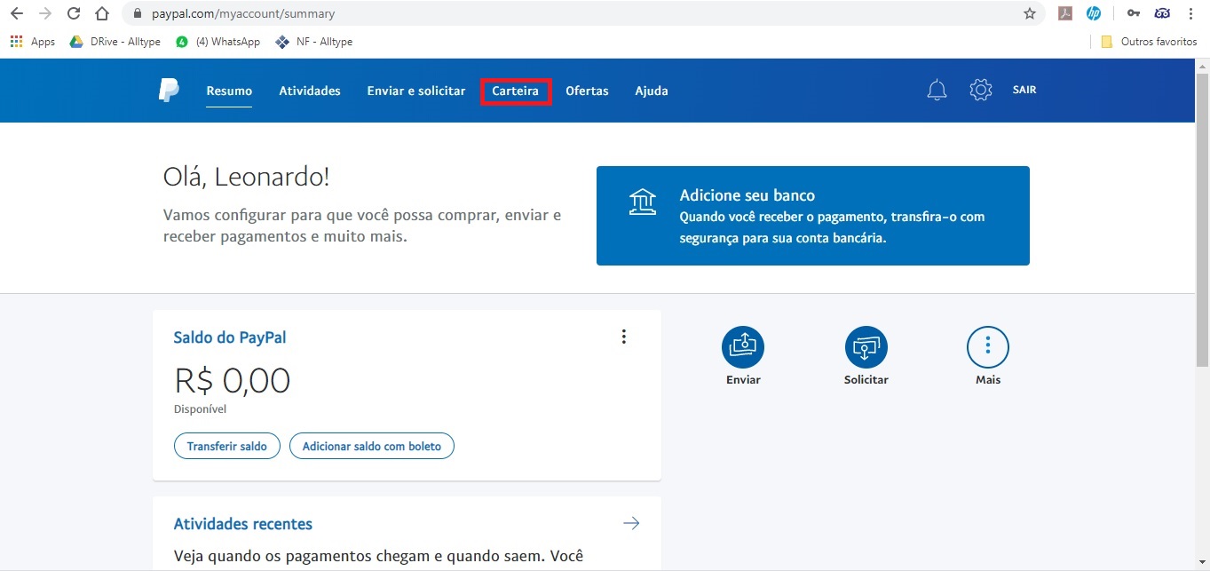Click the key password icon
Viewport: 1210px width, 571px height.
click(x=1134, y=13)
